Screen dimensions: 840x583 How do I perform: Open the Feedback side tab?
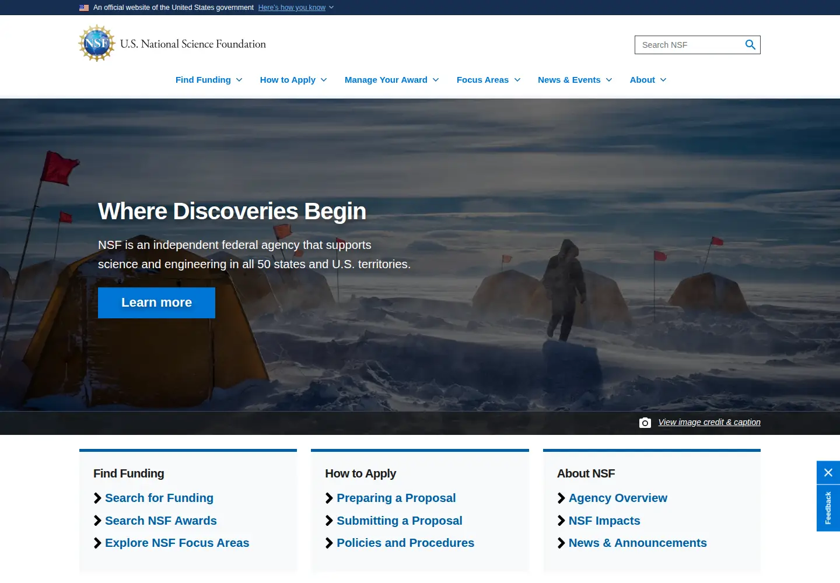pyautogui.click(x=828, y=508)
